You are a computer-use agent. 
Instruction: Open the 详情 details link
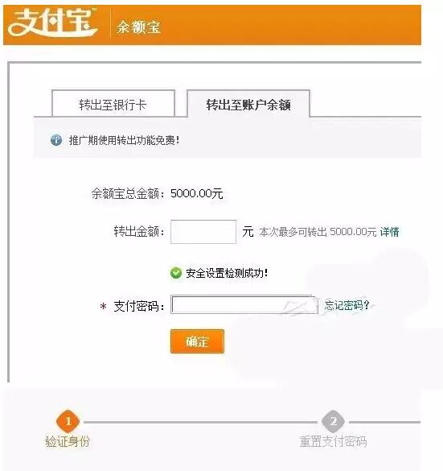tap(389, 232)
